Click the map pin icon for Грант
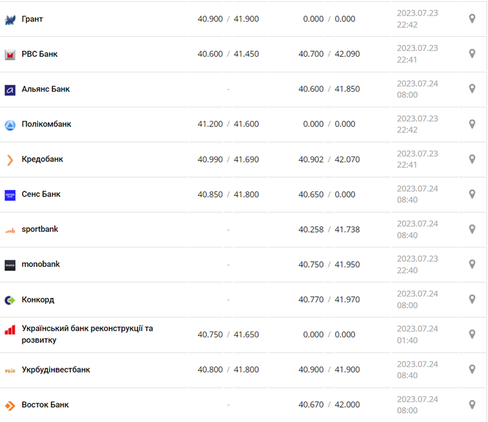This screenshot has height=422, width=488. [472, 19]
